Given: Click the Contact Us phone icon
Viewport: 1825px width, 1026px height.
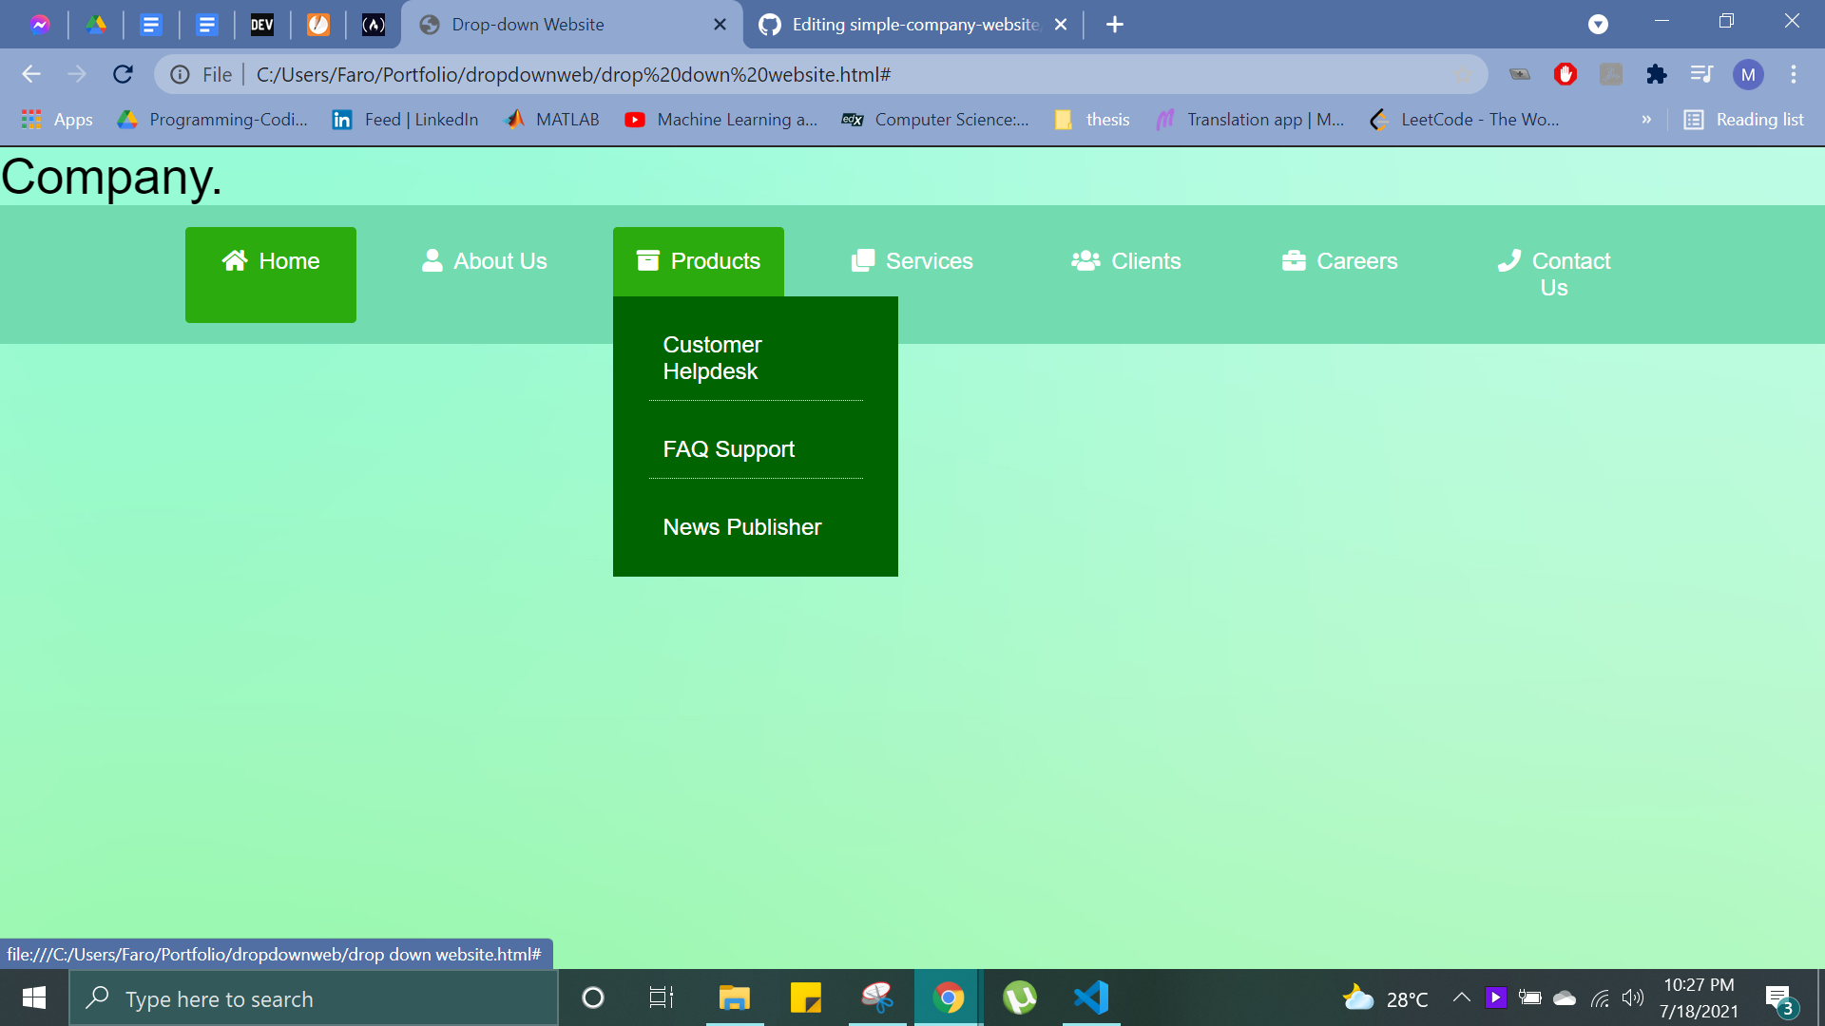Looking at the screenshot, I should (1509, 259).
